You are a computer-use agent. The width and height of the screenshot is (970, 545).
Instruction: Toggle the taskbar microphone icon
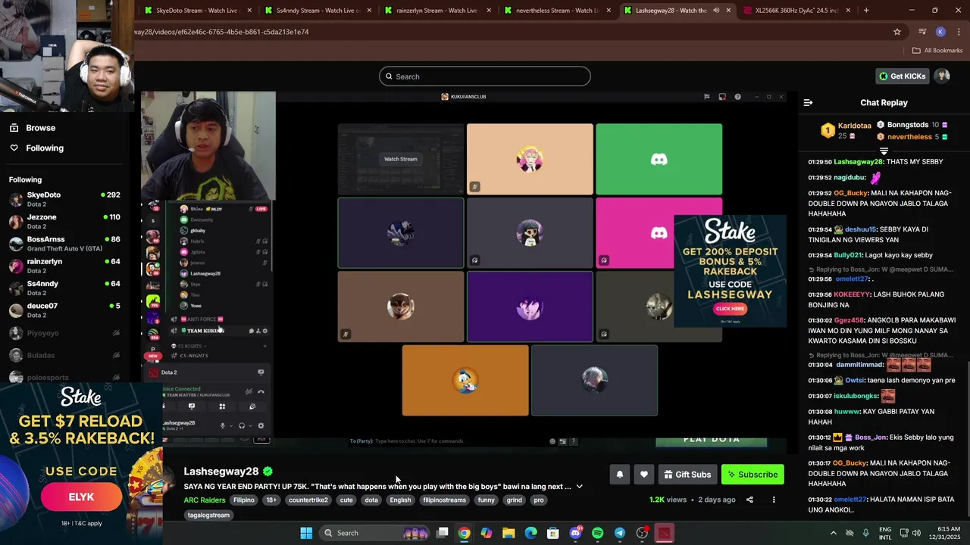pos(865,533)
